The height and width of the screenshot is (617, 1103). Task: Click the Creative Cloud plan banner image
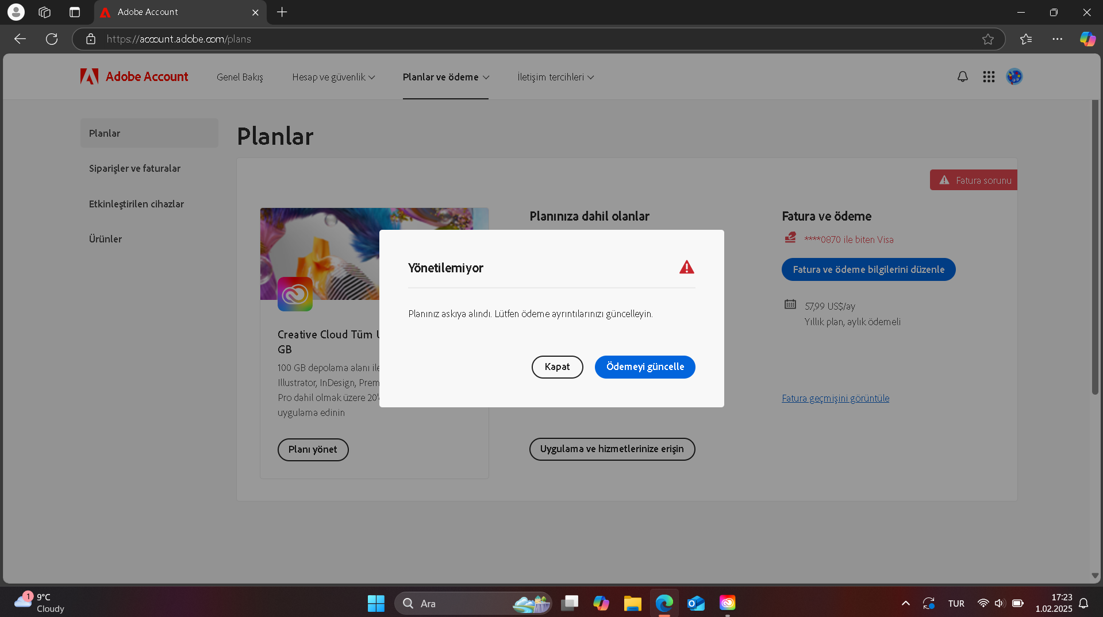(374, 254)
